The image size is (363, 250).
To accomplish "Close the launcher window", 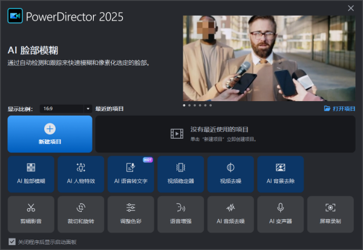I will [x=351, y=8].
